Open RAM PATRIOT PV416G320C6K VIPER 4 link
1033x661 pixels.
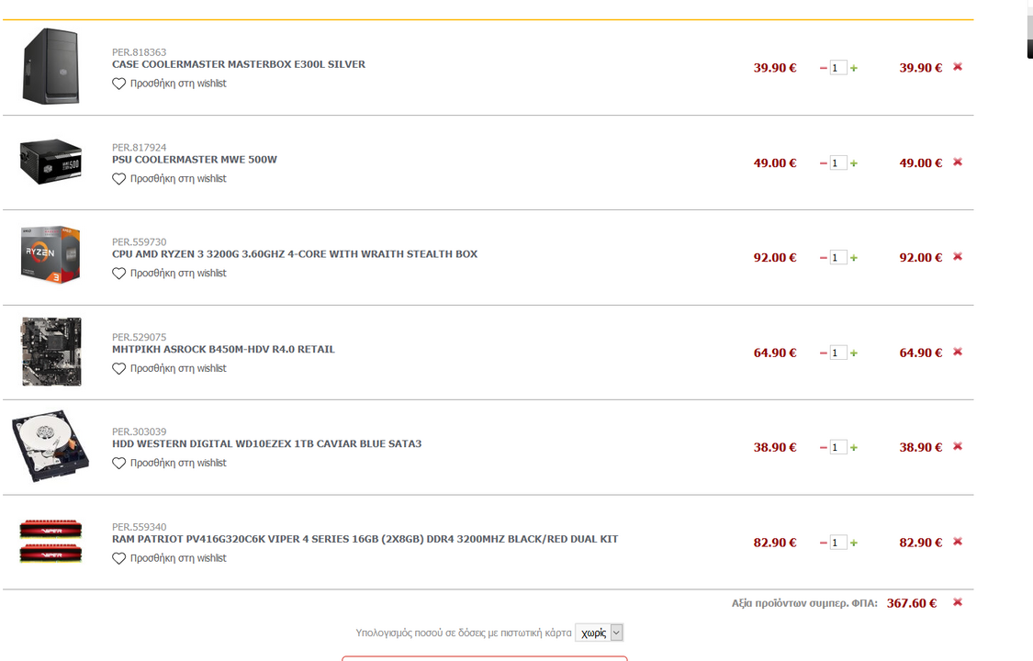[365, 539]
